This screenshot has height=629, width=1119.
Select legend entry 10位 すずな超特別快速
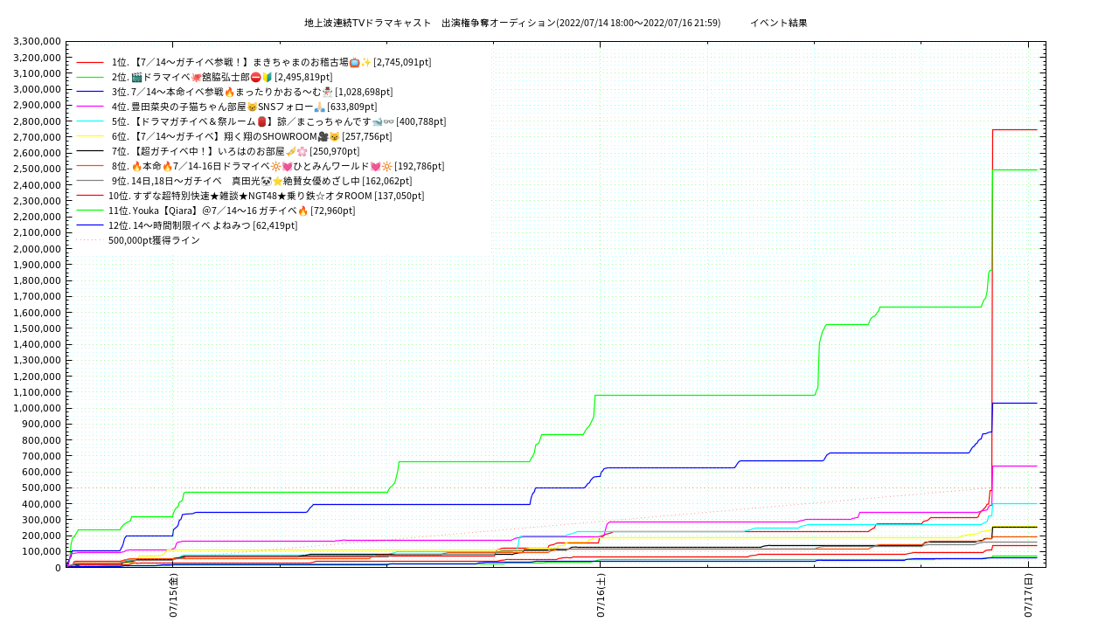[x=266, y=196]
